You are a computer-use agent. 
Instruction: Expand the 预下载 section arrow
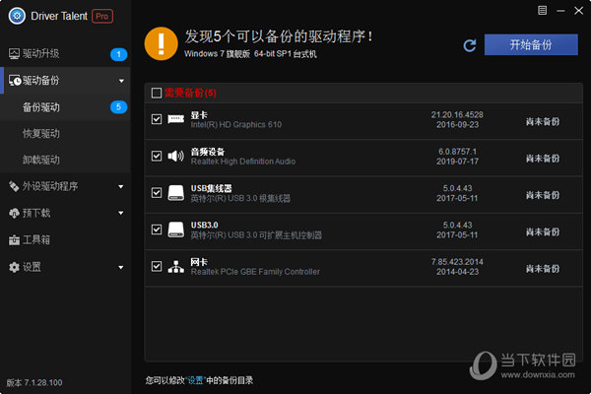pos(120,213)
